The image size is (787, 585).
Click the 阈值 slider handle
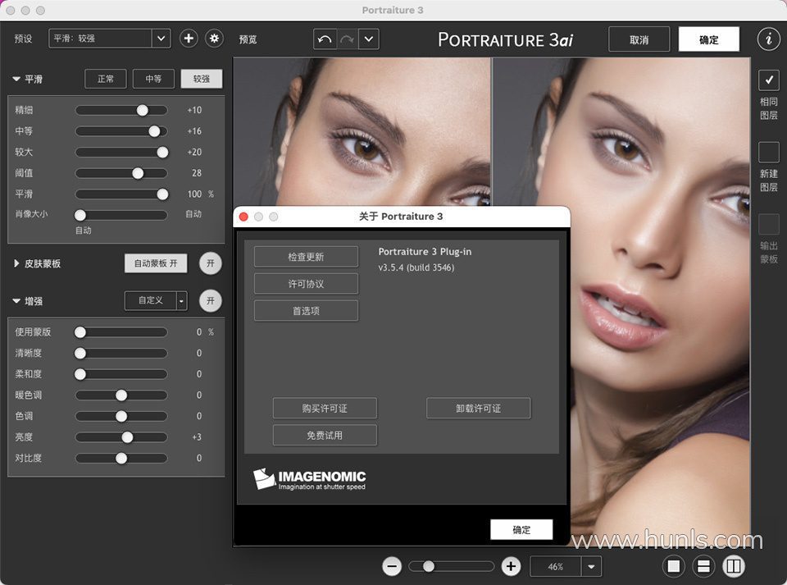click(138, 173)
